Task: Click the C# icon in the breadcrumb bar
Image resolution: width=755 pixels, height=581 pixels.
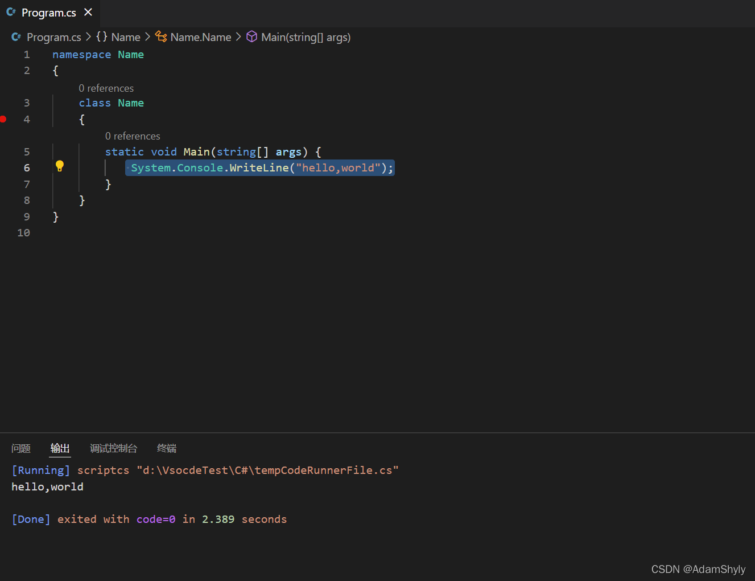Action: [15, 36]
